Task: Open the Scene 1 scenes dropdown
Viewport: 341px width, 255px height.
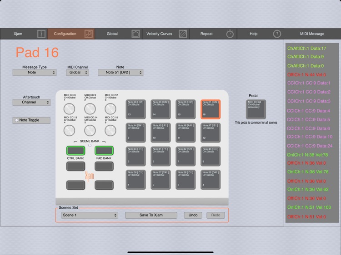Action: 90,215
